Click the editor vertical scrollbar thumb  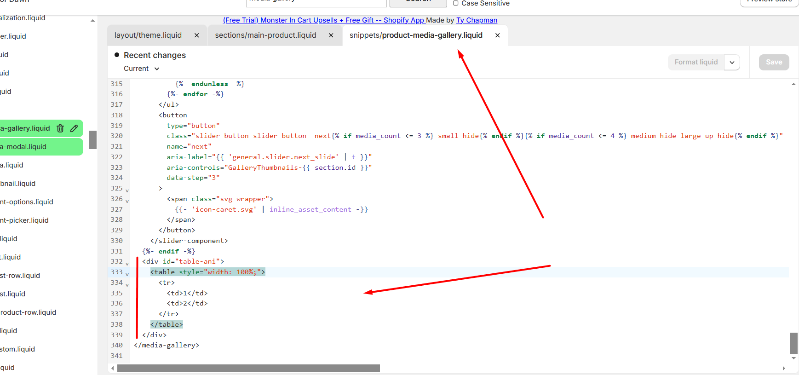[x=793, y=343]
